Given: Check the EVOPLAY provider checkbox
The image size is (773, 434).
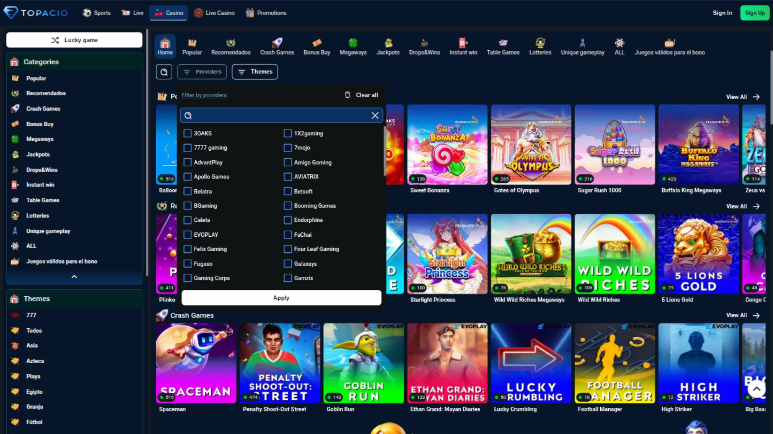Looking at the screenshot, I should 187,235.
